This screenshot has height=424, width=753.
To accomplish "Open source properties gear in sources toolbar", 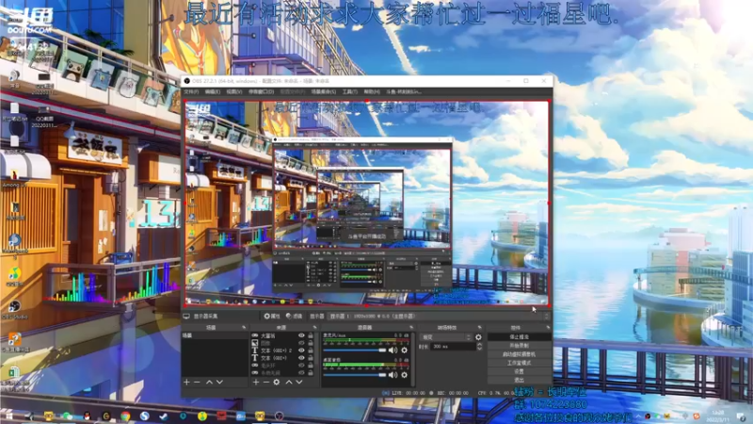I will pos(277,383).
